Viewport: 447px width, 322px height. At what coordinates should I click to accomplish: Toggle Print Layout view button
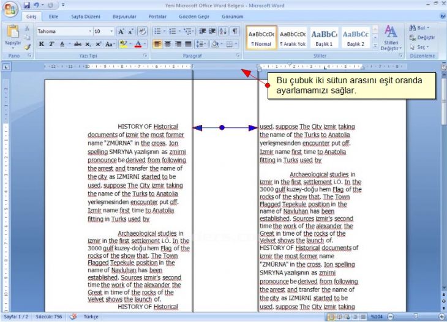[x=331, y=316]
